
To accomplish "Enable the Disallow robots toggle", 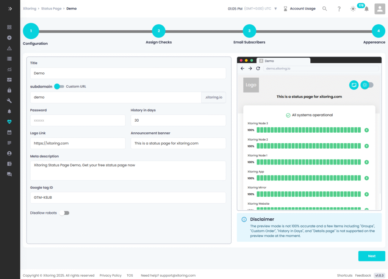I will tap(64, 213).
